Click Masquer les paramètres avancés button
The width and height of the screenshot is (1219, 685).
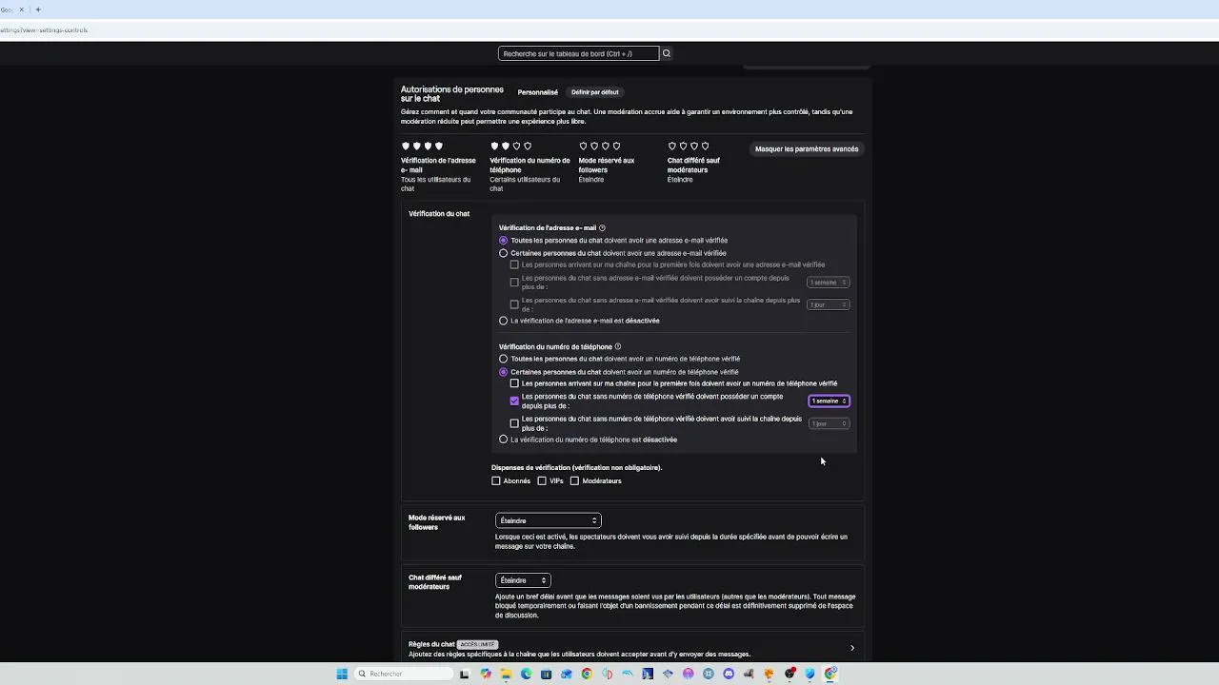click(807, 148)
